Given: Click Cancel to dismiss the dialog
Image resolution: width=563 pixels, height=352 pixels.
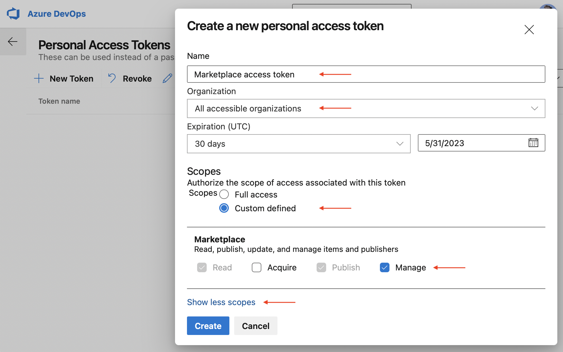Looking at the screenshot, I should pyautogui.click(x=255, y=326).
